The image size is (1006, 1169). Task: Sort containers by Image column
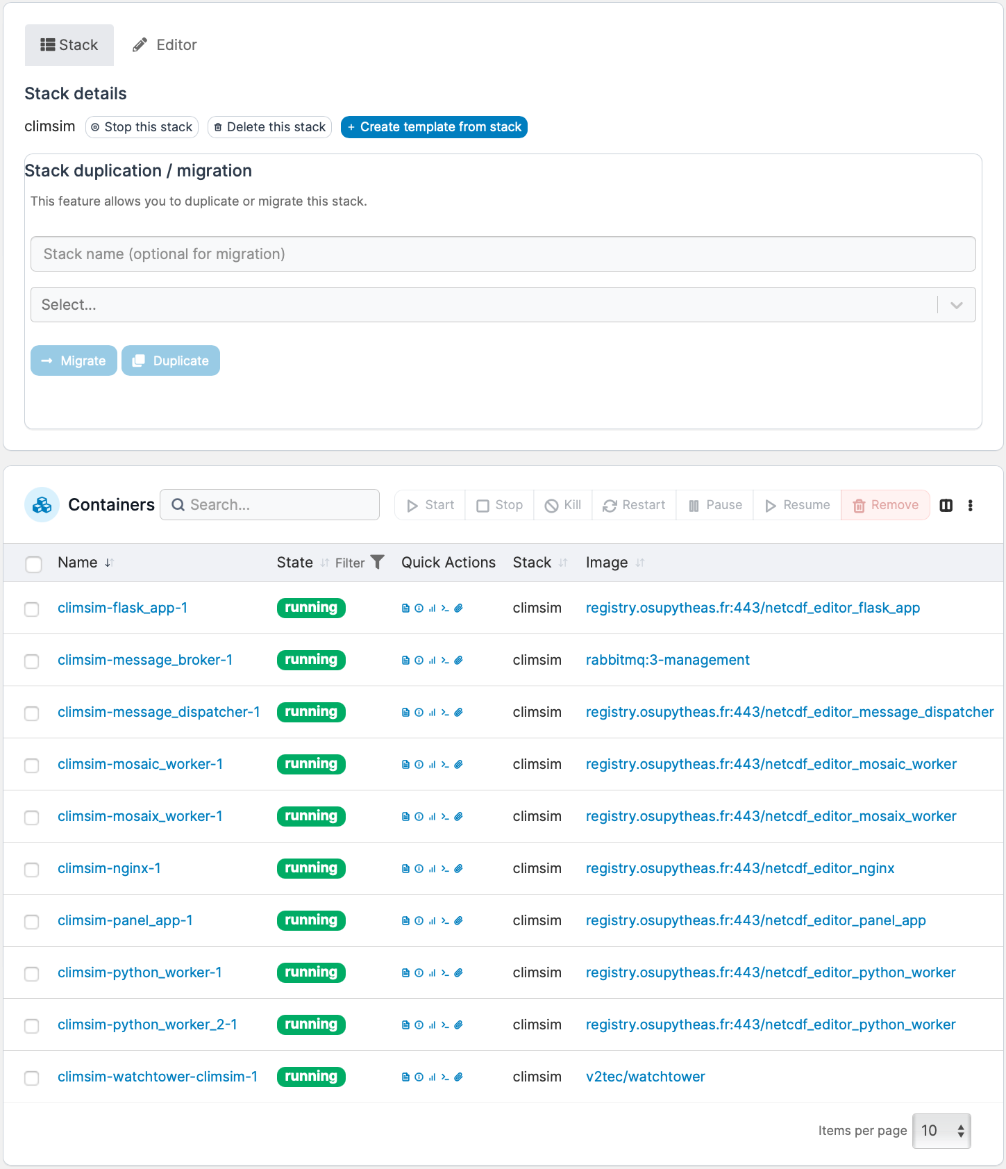(x=615, y=563)
